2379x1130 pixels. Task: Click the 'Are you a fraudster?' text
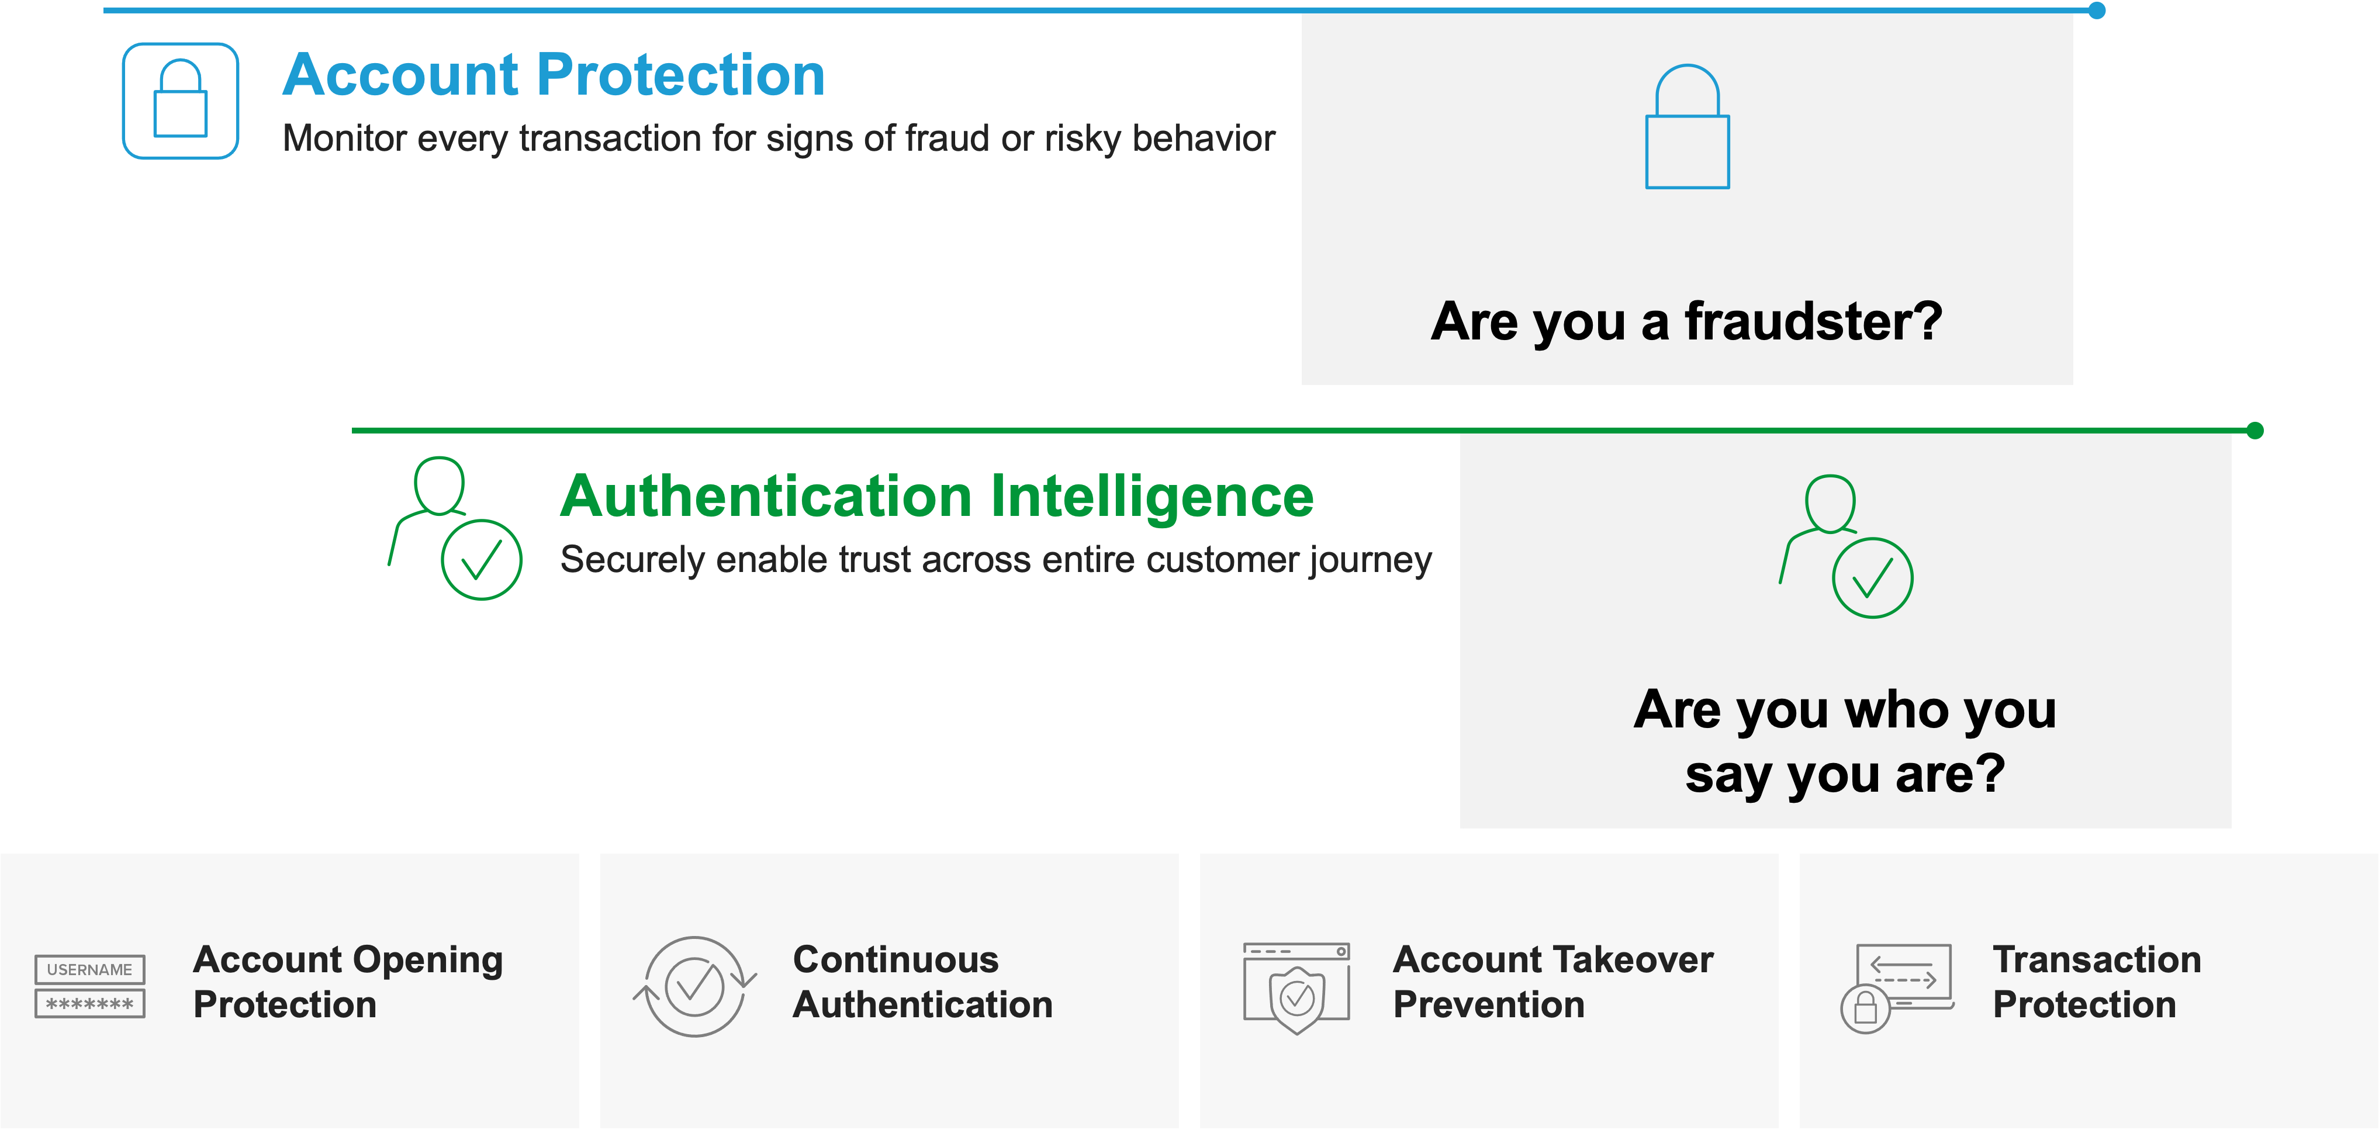tap(1686, 321)
